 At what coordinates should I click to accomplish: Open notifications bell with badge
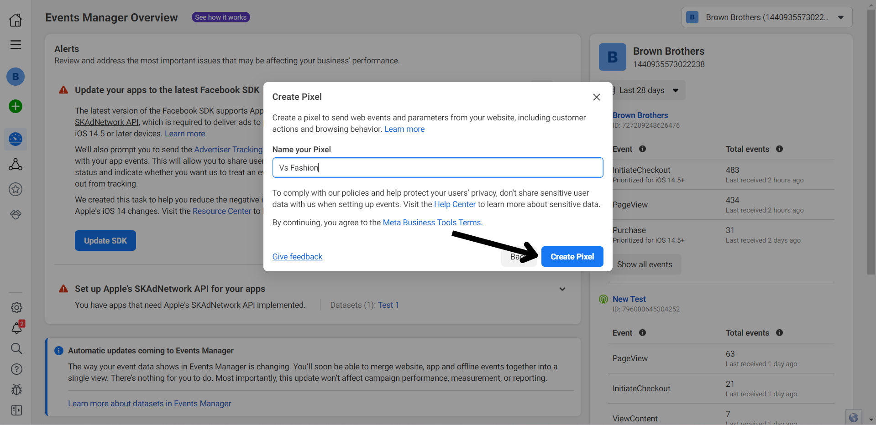click(16, 328)
